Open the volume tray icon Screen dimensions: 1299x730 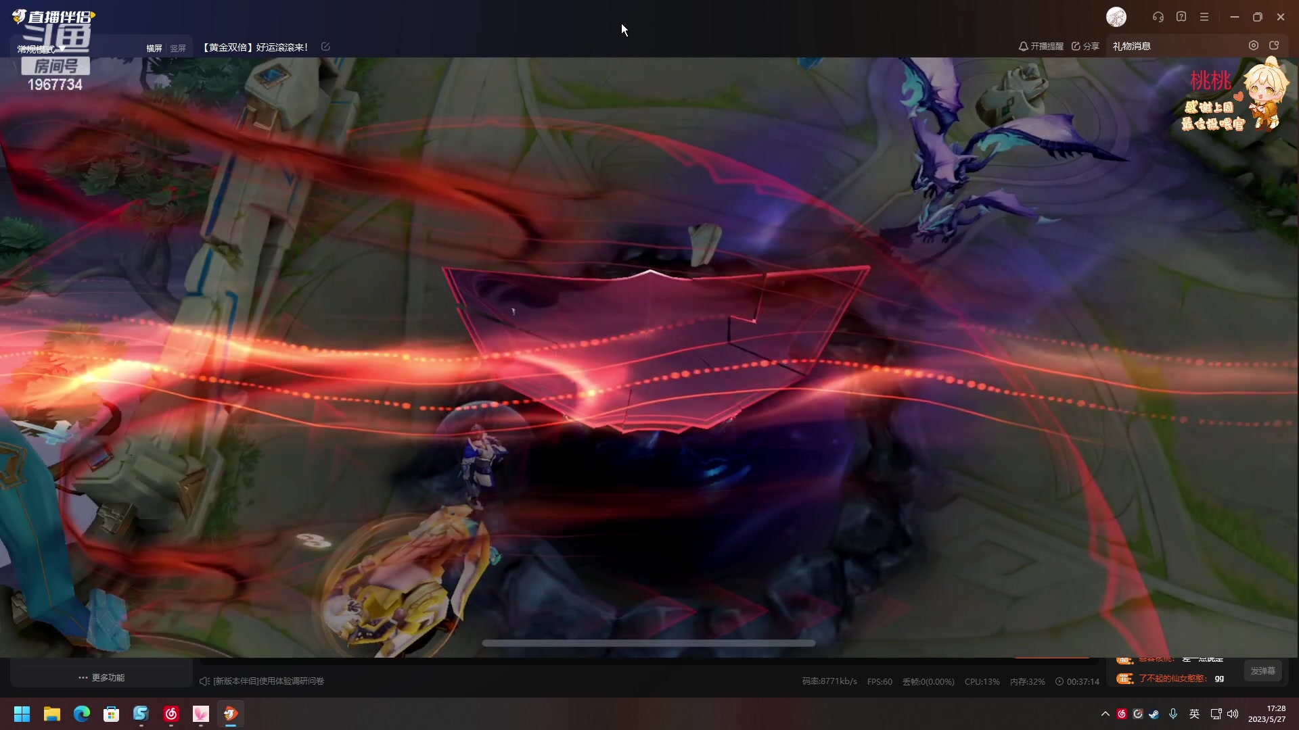point(1233,714)
